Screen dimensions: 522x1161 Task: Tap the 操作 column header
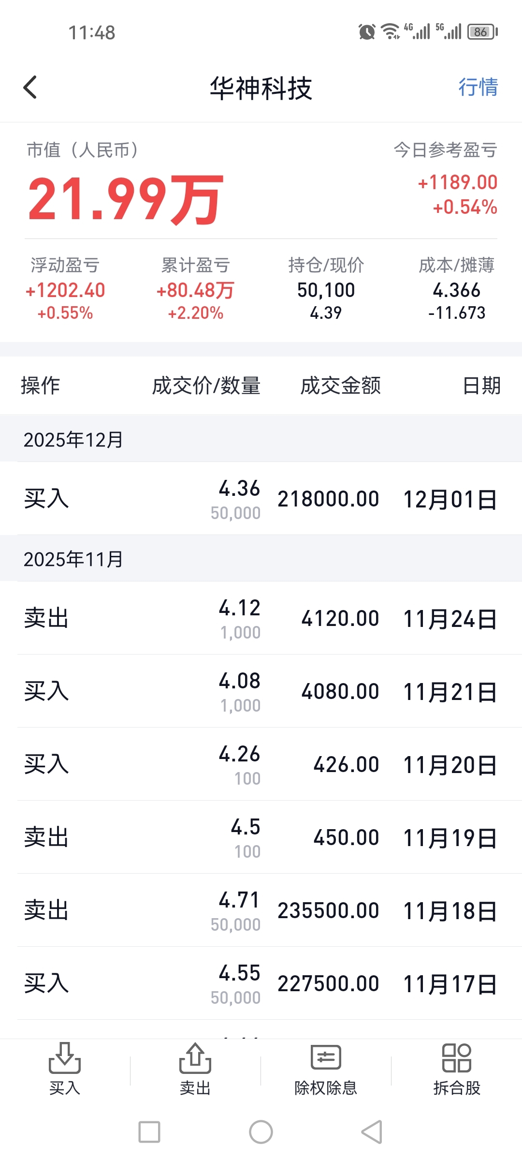41,386
